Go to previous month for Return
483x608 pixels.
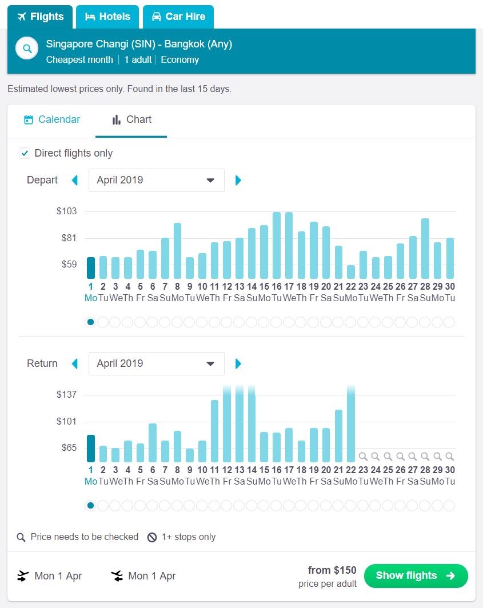pyautogui.click(x=74, y=364)
